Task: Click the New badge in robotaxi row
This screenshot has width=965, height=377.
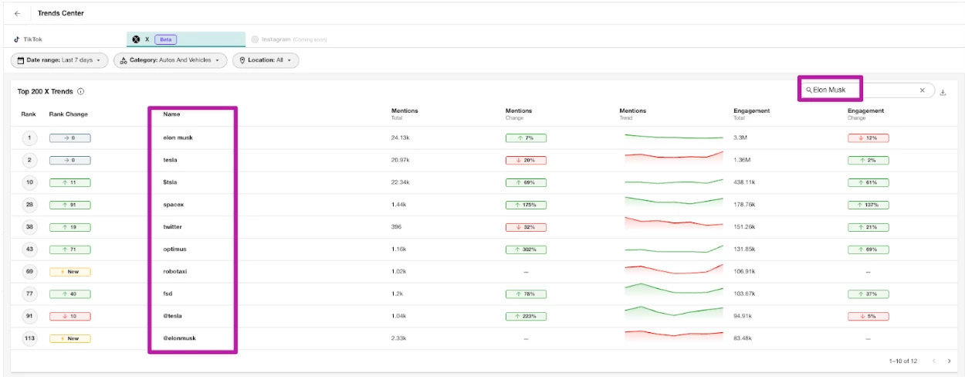Action: pyautogui.click(x=69, y=272)
